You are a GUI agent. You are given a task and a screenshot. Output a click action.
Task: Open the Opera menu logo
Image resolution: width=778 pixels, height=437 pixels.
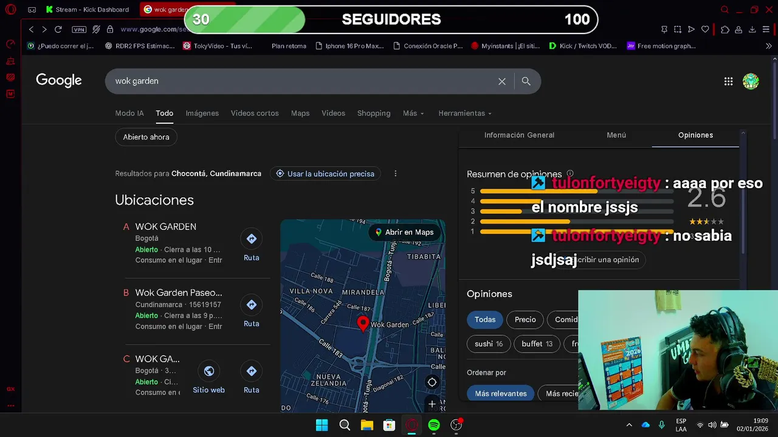(10, 10)
